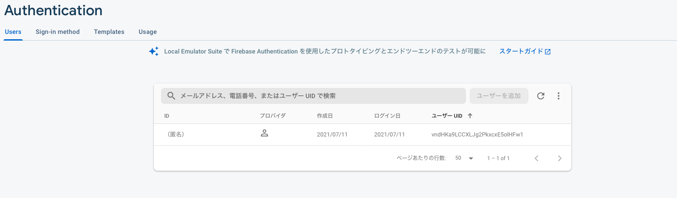Click the sparkle icon beside Emulator Suite banner
677x198 pixels.
tap(153, 51)
